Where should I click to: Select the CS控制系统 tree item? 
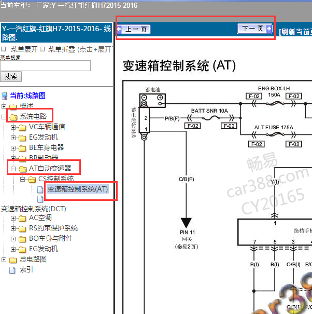tap(56, 179)
